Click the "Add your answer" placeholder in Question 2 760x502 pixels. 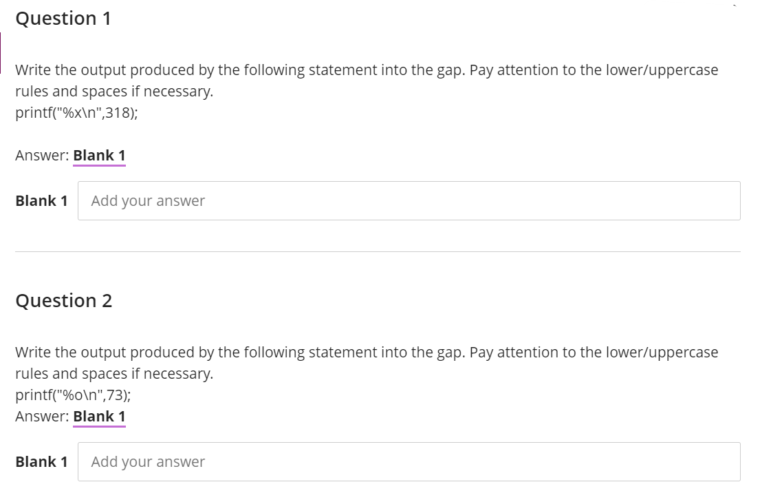149,461
